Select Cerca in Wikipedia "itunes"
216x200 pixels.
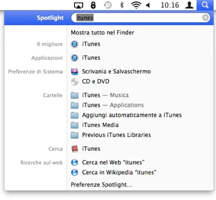[x=119, y=173]
